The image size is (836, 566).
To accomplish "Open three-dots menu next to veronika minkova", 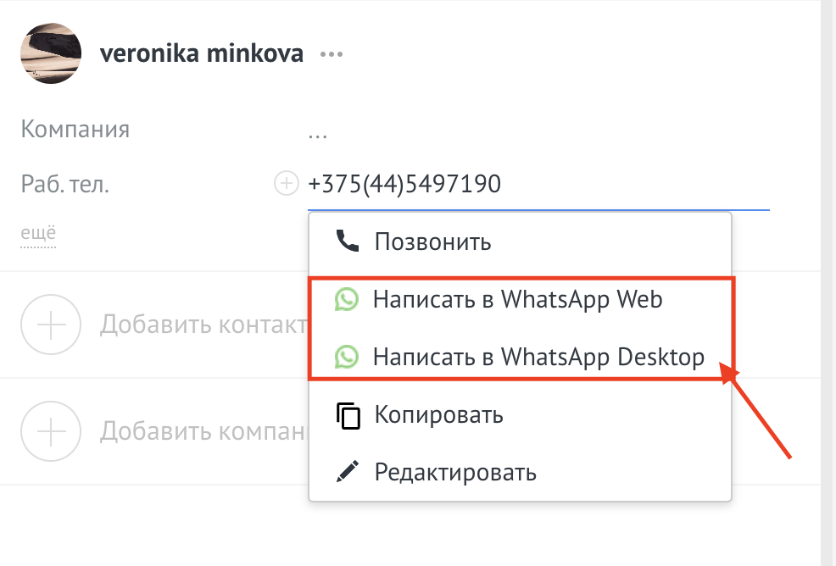I will 331,54.
